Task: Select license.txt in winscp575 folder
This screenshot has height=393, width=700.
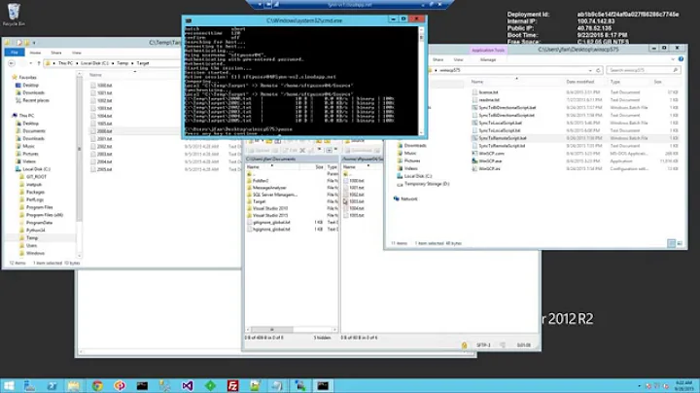Action: pos(488,92)
